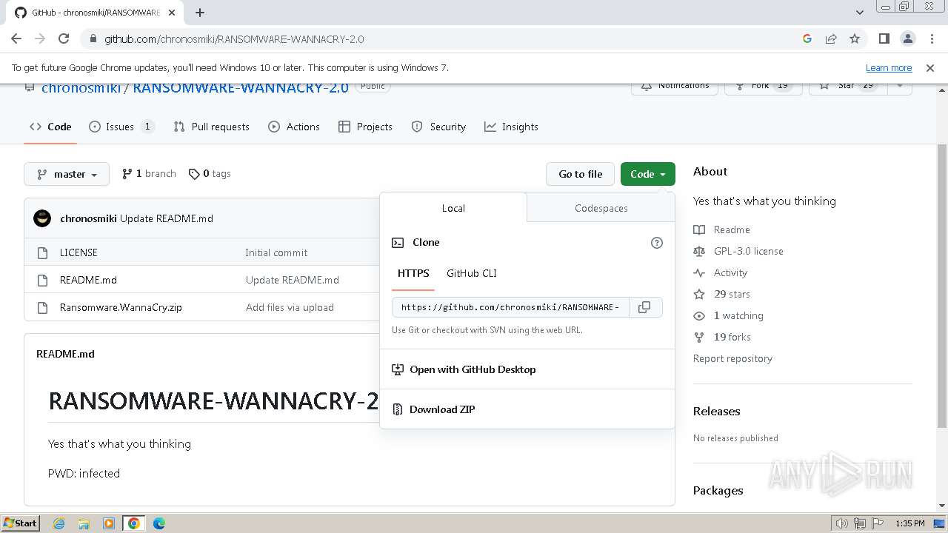Open the 1 branch link
The width and height of the screenshot is (948, 533).
point(149,173)
